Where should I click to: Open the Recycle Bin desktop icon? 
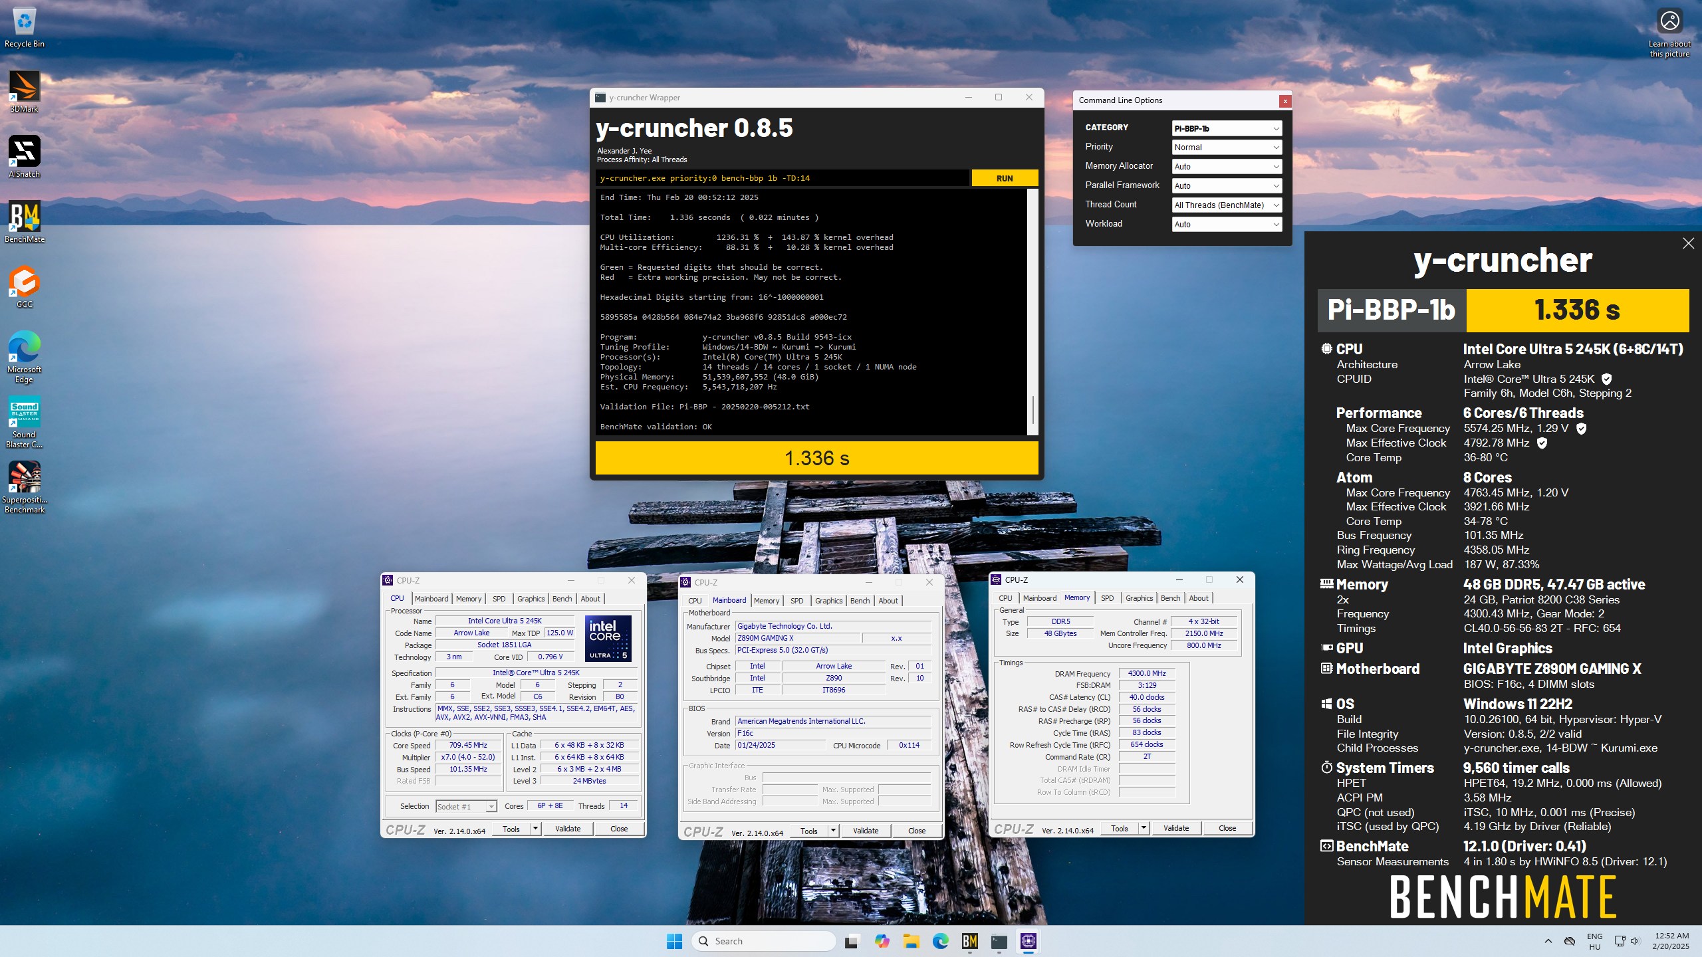click(x=24, y=28)
